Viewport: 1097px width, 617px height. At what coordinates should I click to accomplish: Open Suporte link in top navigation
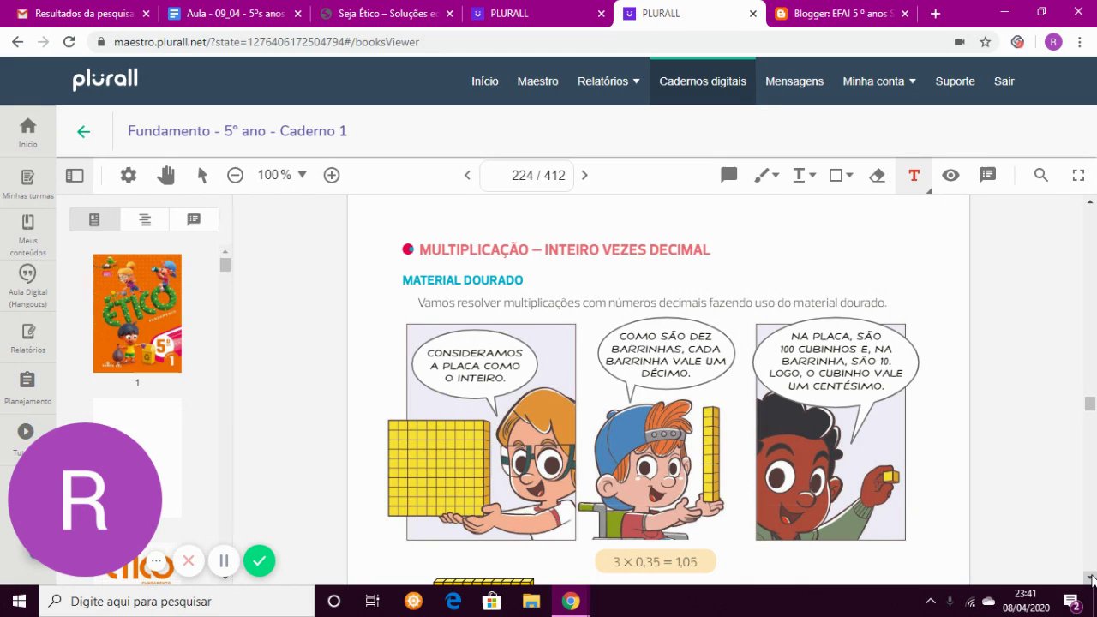coord(955,81)
